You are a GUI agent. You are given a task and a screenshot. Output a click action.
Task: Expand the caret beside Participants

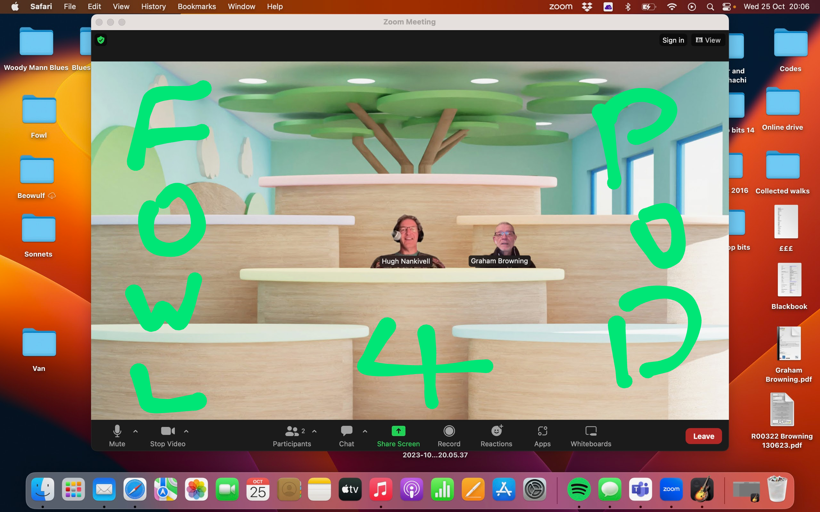315,431
